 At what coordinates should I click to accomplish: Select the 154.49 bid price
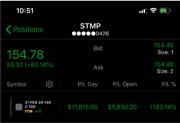[164, 45]
